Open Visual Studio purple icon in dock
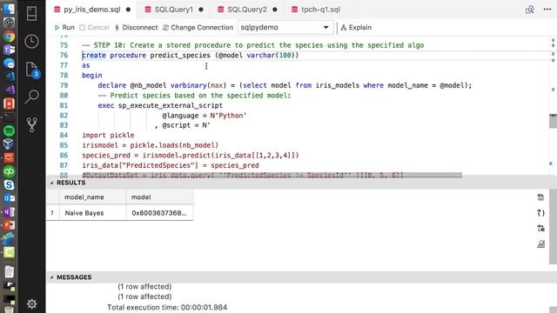This screenshot has height=313, width=557. coord(9,90)
